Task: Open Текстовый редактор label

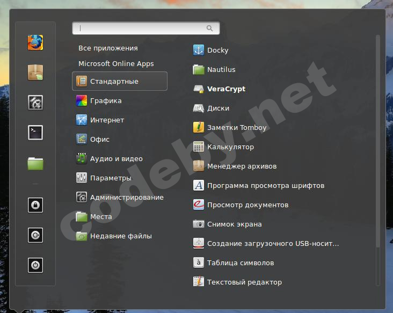Action: tap(245, 282)
